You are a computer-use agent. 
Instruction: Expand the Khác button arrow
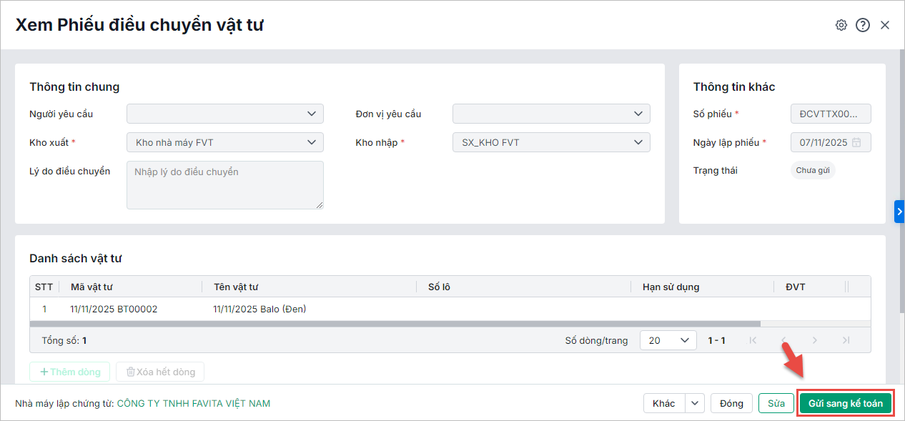pos(695,403)
